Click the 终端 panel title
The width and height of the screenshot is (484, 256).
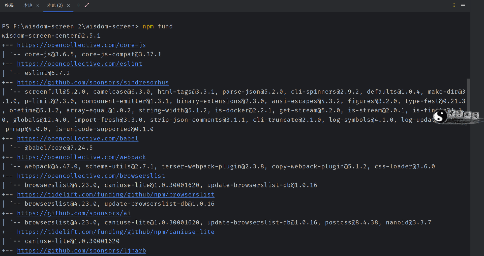(9, 5)
